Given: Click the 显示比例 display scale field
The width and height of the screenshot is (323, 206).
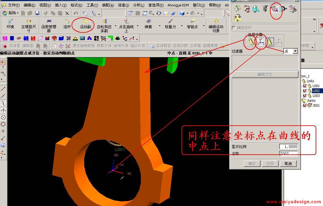Looking at the screenshot, I should pyautogui.click(x=288, y=147).
